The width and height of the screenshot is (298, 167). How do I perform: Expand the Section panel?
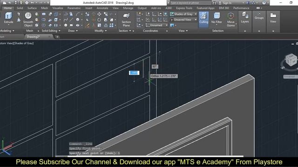coord(125,31)
